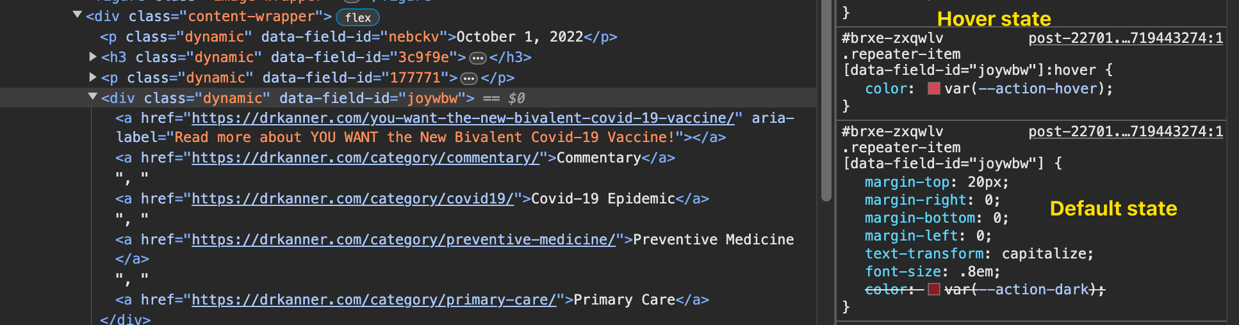Open the action-hover color swatch
This screenshot has width=1239, height=325.
pyautogui.click(x=934, y=88)
